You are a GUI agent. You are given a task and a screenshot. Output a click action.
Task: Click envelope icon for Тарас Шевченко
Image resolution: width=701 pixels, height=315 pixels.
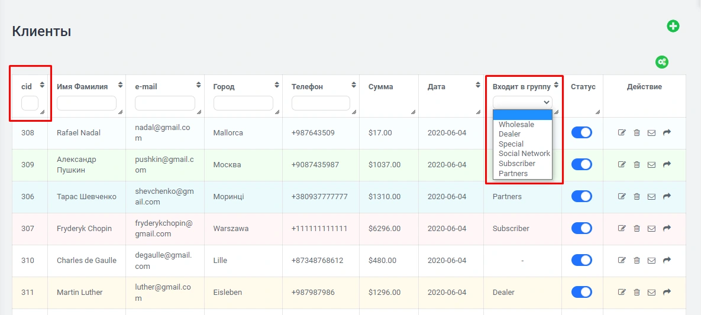coord(651,197)
